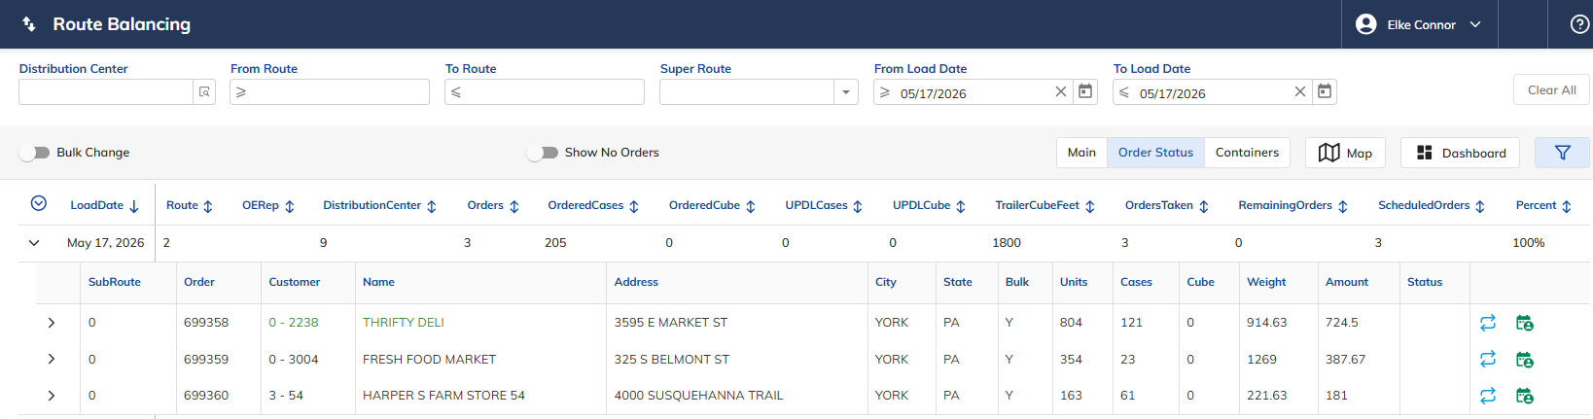Switch to the Main tab
Image resolution: width=1593 pixels, height=419 pixels.
(1081, 153)
